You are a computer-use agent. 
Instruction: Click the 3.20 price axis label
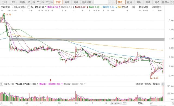point(171,39)
